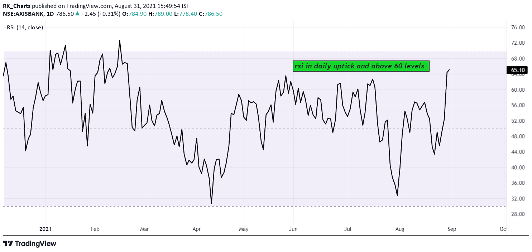
Task: Click the green up-triangle beside 786.50
Action: point(77,14)
